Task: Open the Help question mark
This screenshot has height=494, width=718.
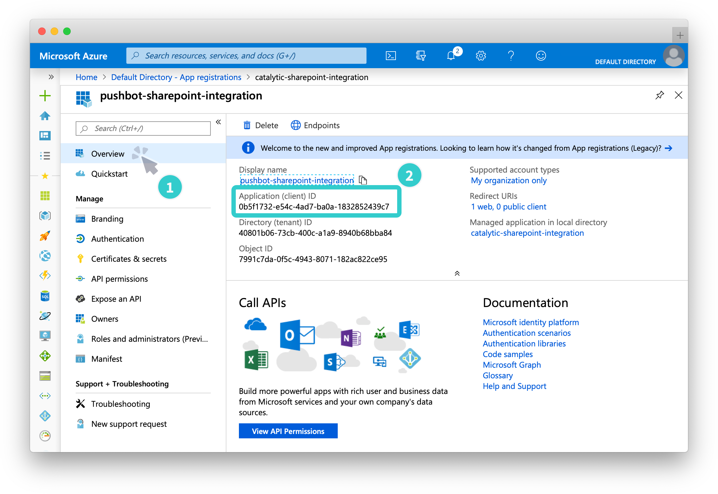Action: tap(511, 56)
